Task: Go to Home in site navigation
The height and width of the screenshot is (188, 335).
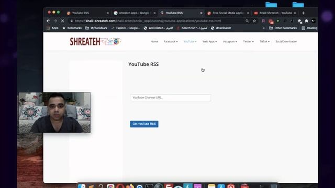Action: pyautogui.click(x=154, y=42)
